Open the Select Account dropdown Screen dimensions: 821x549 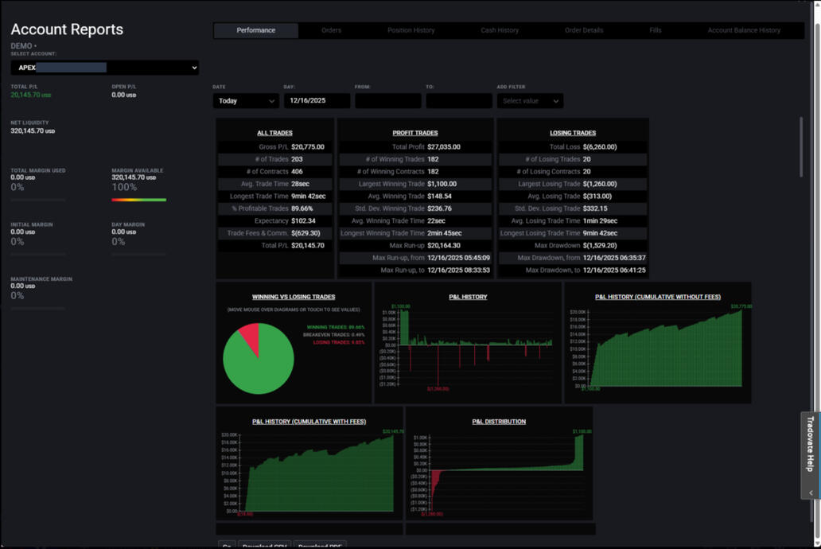click(x=104, y=68)
